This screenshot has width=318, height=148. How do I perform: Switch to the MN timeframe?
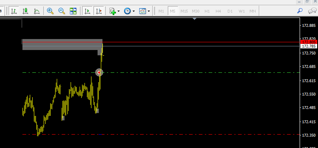[253, 11]
